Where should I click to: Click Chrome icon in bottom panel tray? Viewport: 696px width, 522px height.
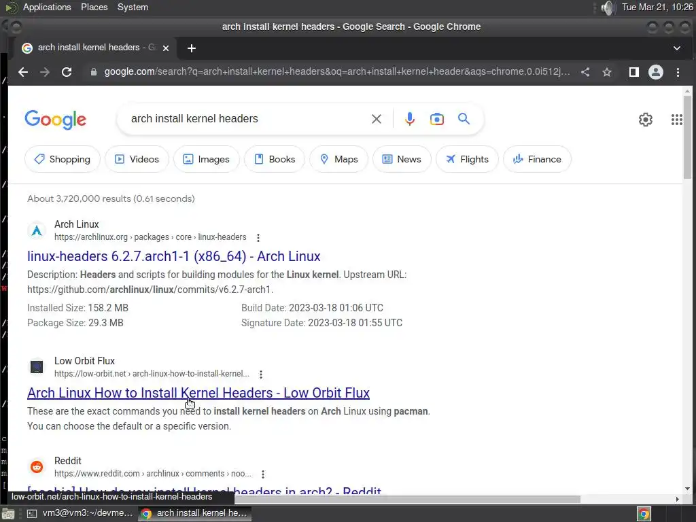click(x=644, y=514)
